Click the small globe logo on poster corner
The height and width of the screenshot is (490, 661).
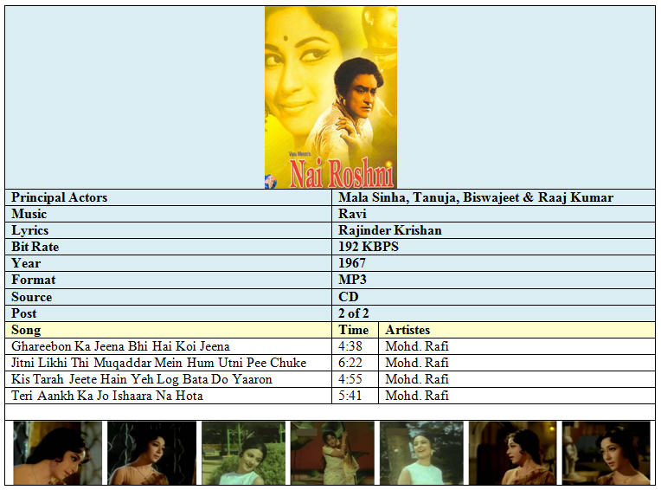click(270, 182)
